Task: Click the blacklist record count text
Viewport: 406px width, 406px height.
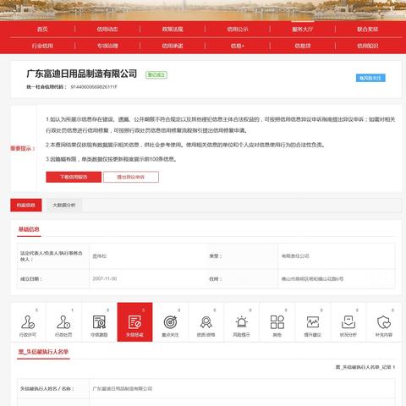Action: [x=365, y=367]
